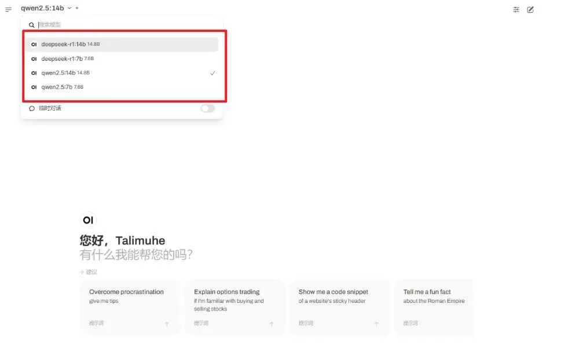
Task: Click the arrow icon on the code snippet card
Action: pos(376,324)
